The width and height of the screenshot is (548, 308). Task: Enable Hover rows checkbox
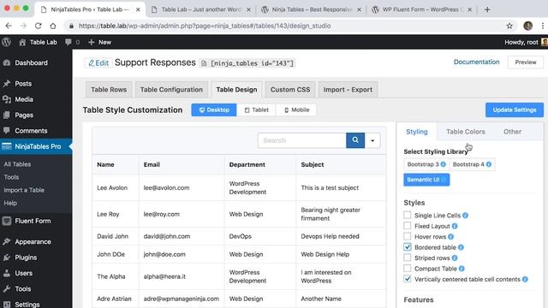(x=408, y=236)
